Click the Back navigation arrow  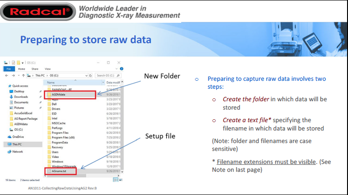[x=7, y=76]
